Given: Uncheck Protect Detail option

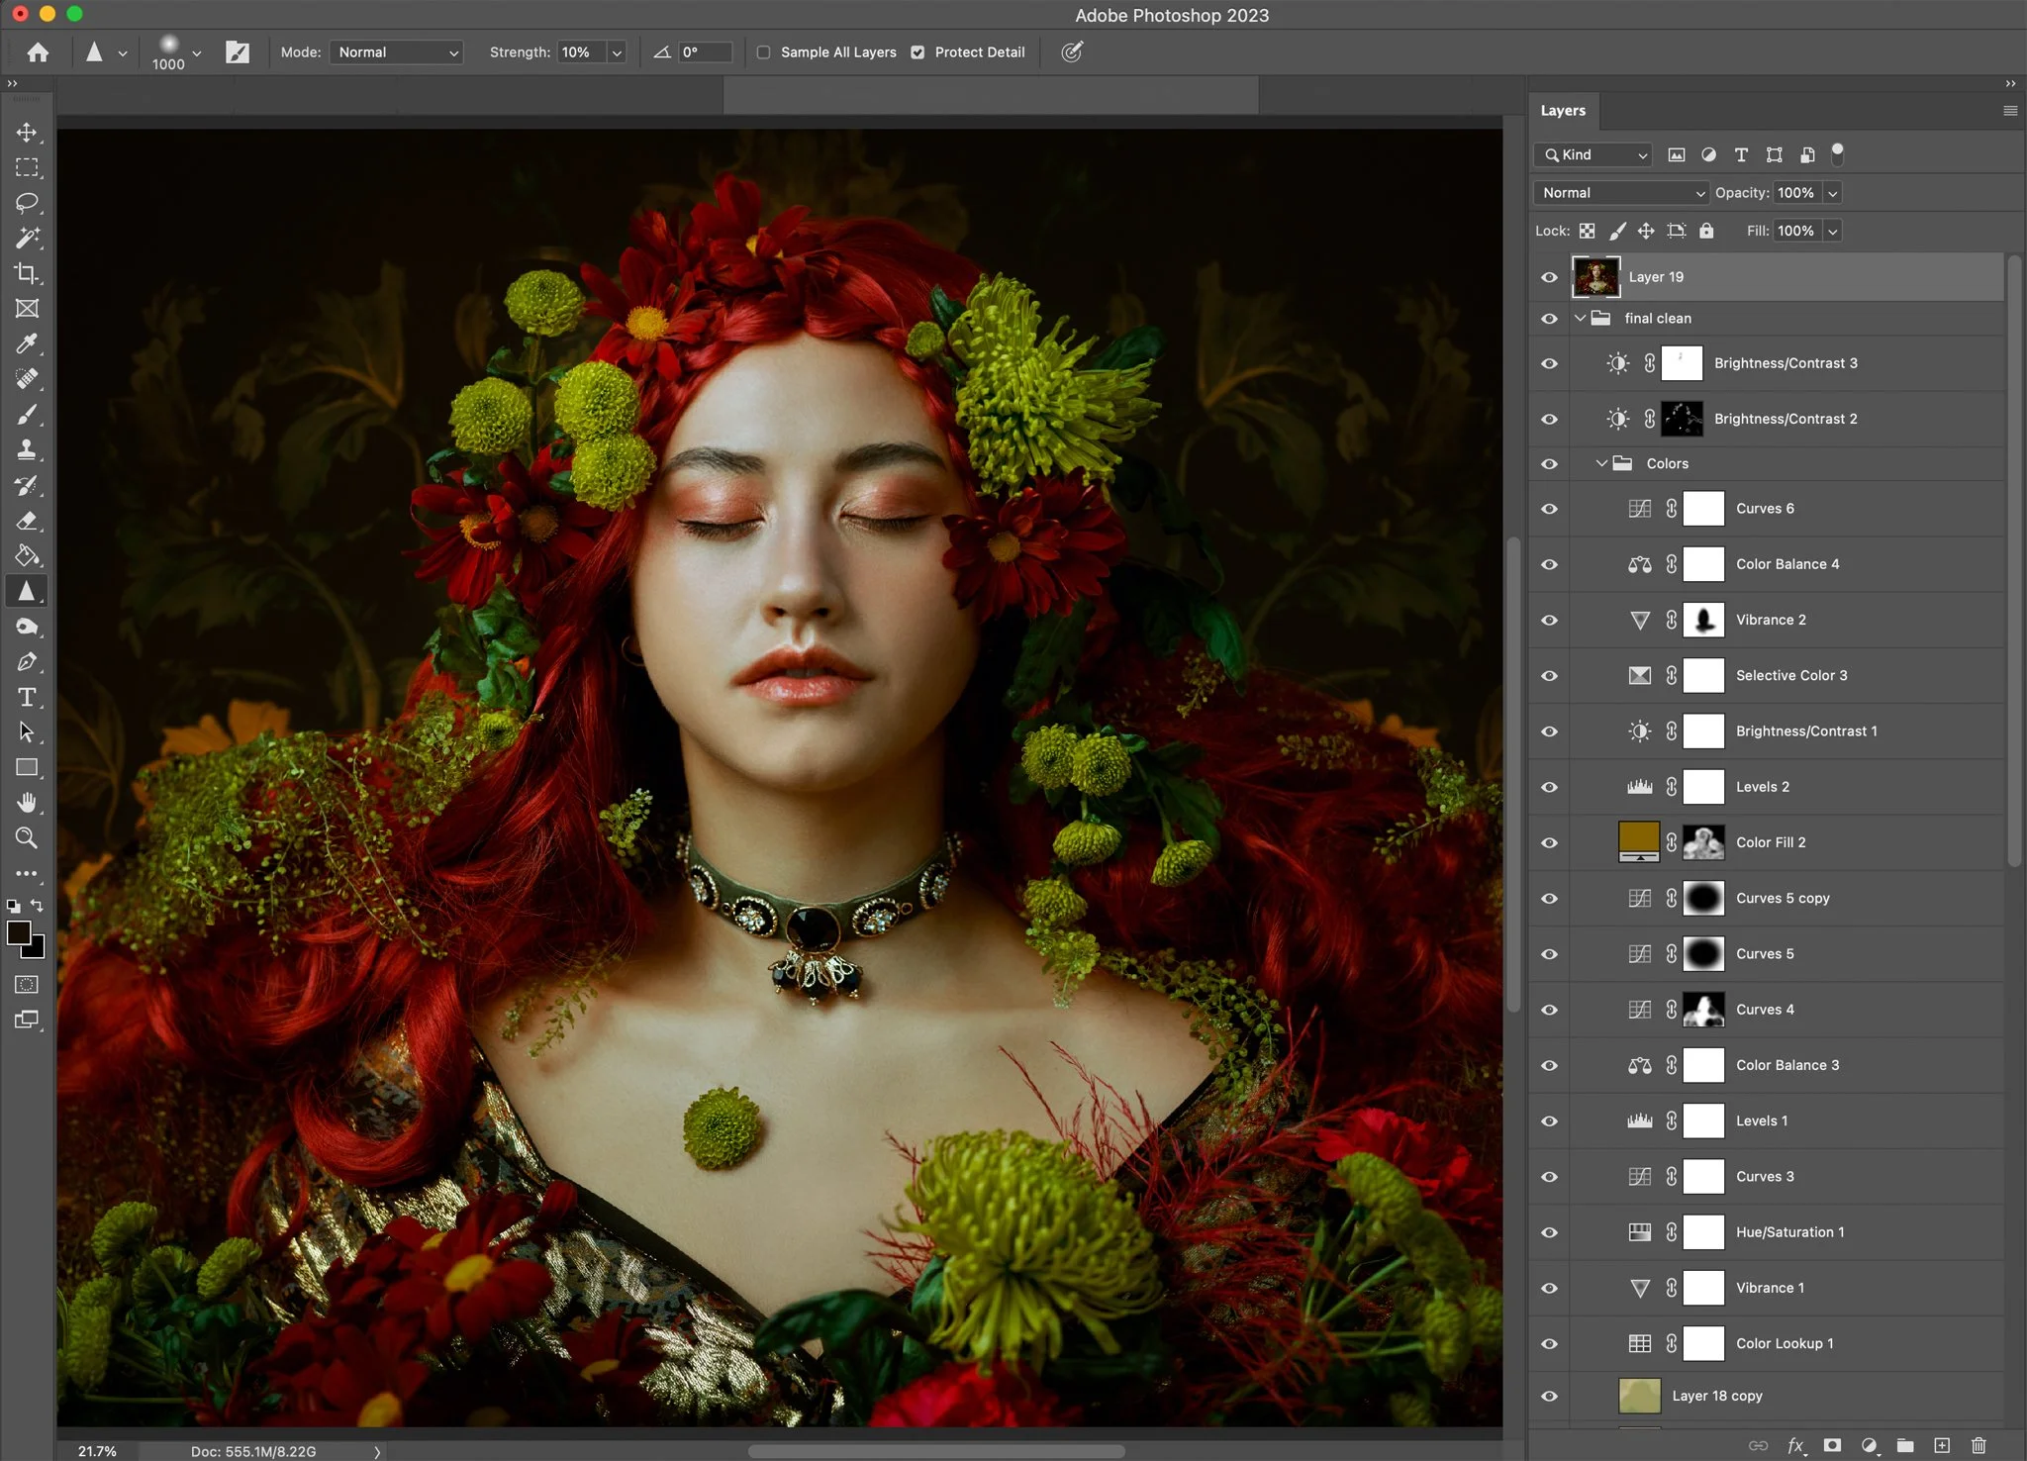Looking at the screenshot, I should pos(917,52).
